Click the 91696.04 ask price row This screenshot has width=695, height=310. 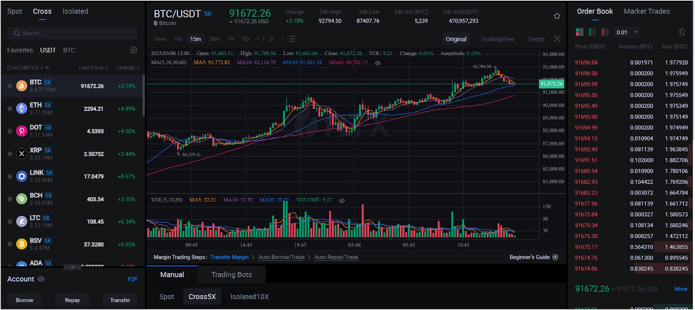coord(631,63)
